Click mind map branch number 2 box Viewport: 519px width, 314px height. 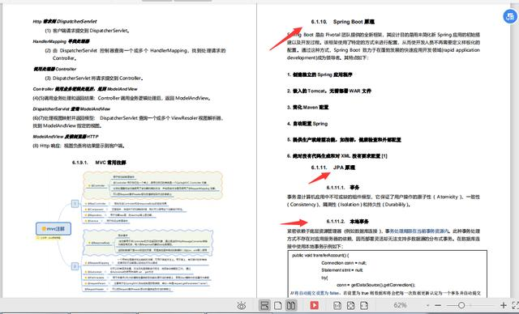[75, 265]
